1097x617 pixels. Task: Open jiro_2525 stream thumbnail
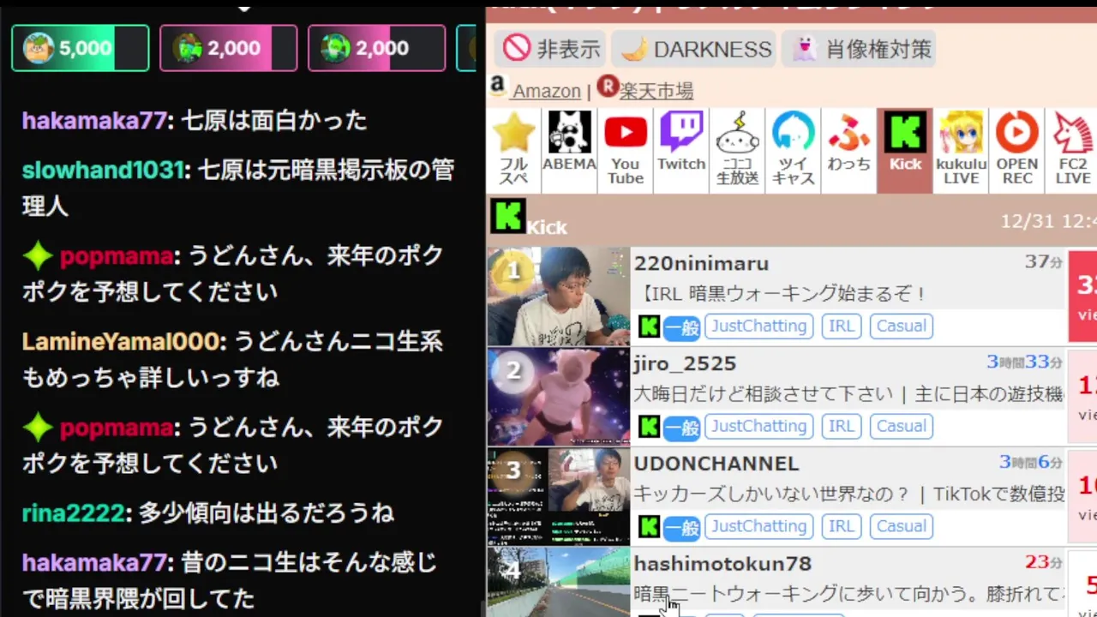point(559,397)
